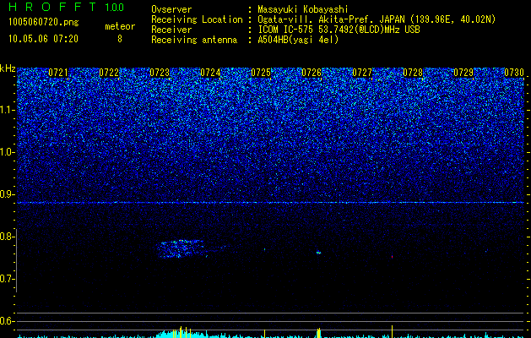Viewport: 531px width, 338px height.
Task: Click the 0.7 kHz axis label
Action: tap(7, 279)
